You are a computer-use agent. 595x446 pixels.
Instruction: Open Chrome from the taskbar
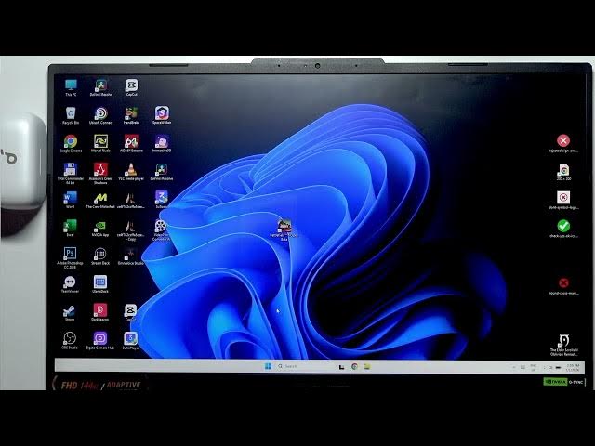pyautogui.click(x=354, y=366)
